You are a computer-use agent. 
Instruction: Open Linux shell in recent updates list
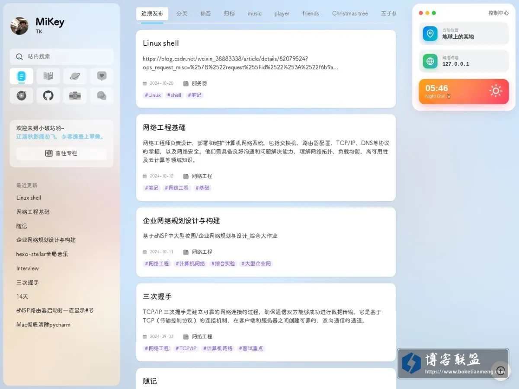coord(29,198)
